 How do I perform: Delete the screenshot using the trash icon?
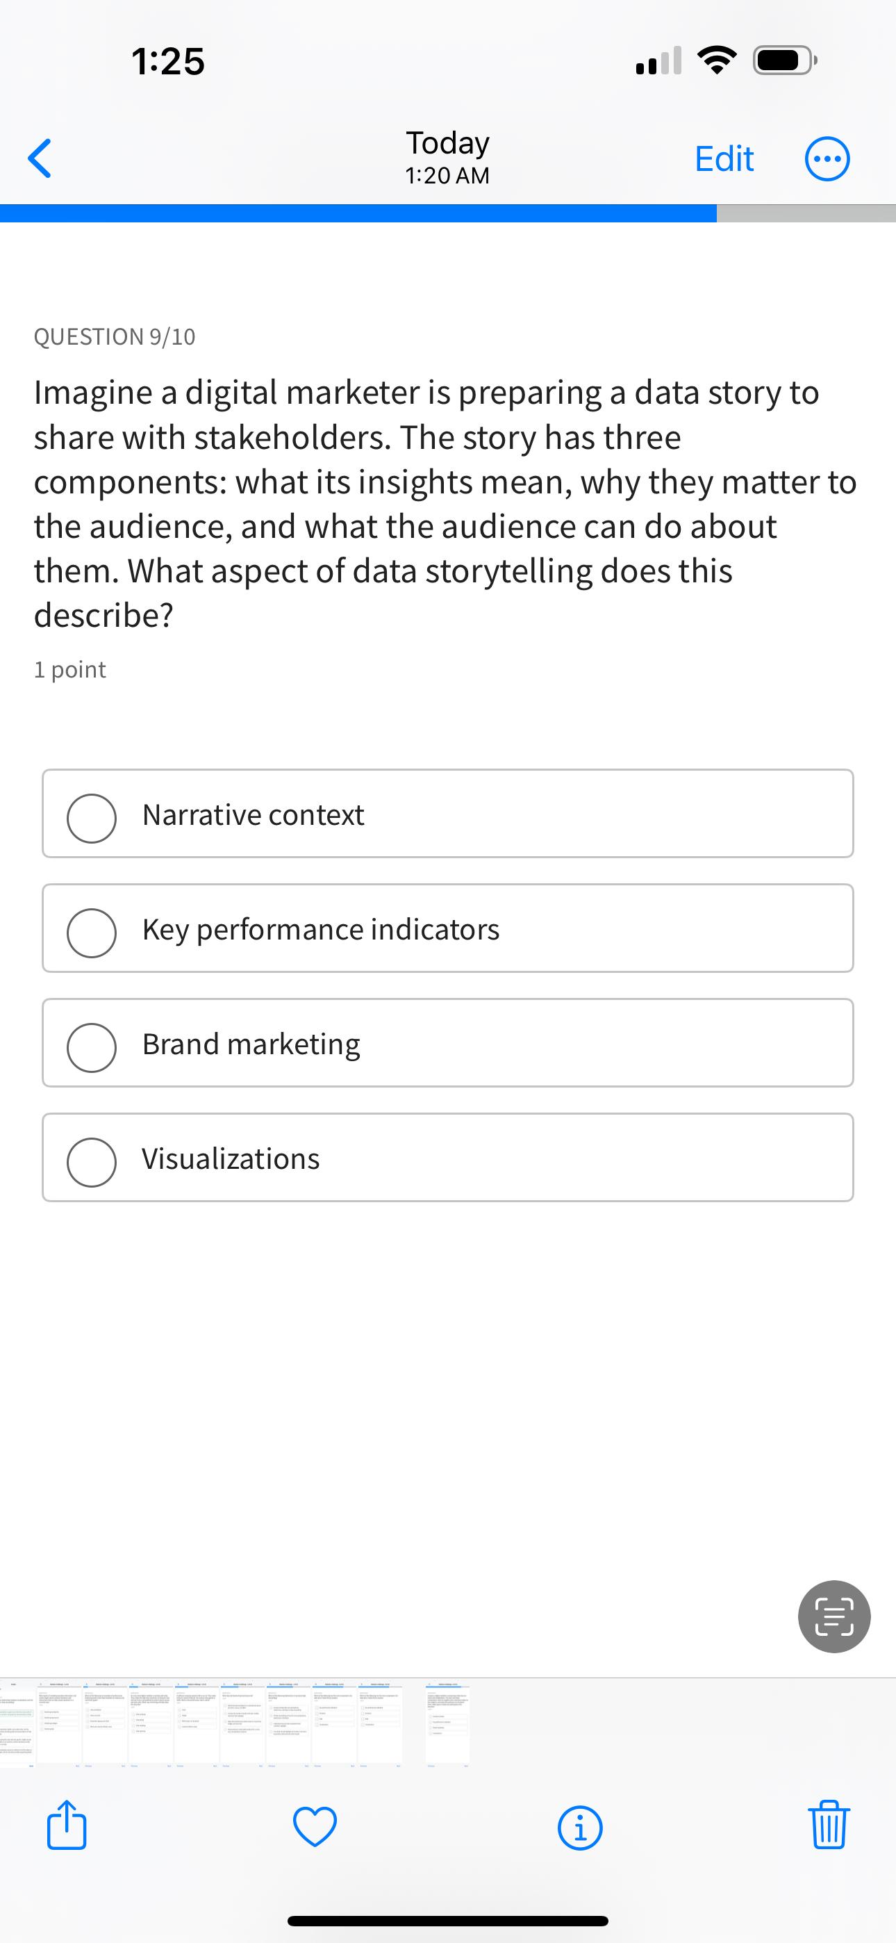point(829,1826)
